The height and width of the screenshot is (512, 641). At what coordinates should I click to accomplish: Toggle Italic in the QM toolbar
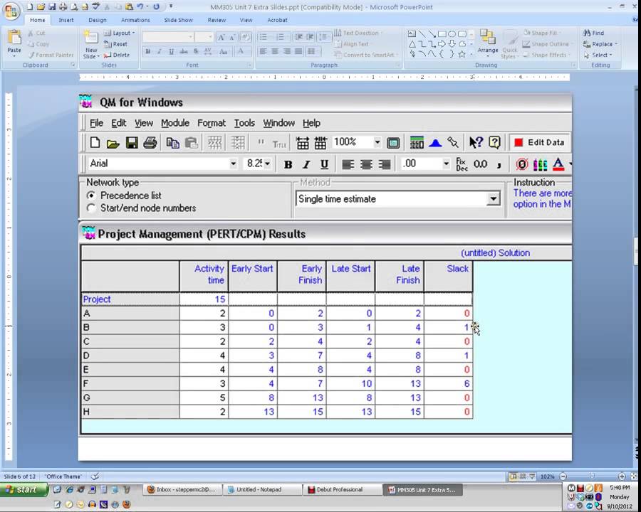[306, 164]
